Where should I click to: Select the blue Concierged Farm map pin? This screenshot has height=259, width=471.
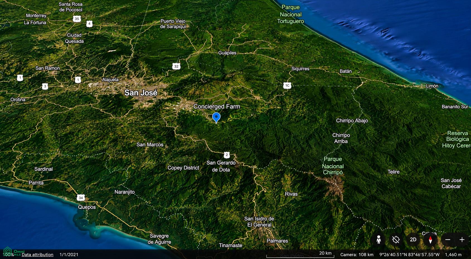[216, 117]
